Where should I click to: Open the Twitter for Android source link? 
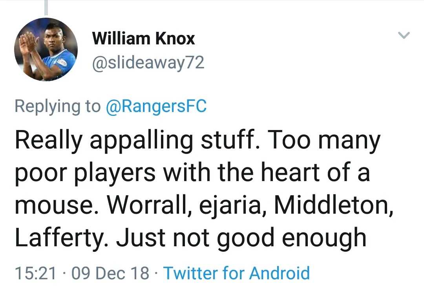tap(236, 273)
